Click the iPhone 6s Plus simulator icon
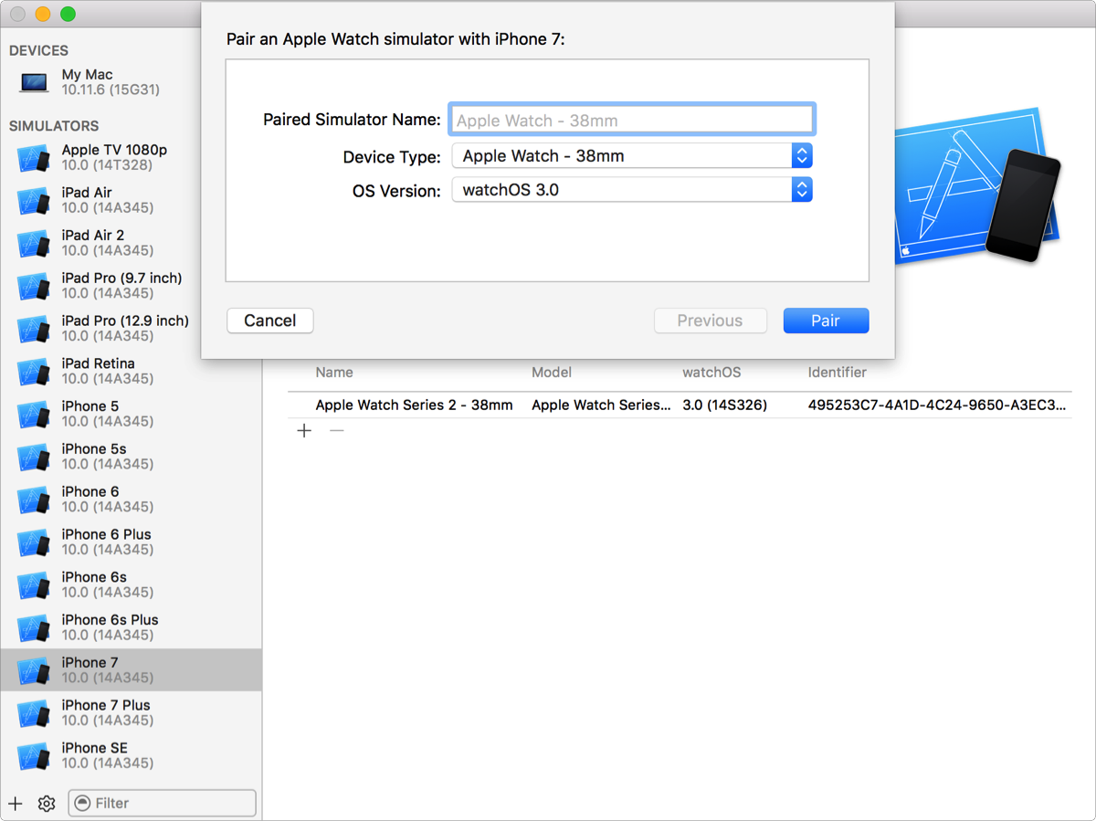 coord(33,628)
